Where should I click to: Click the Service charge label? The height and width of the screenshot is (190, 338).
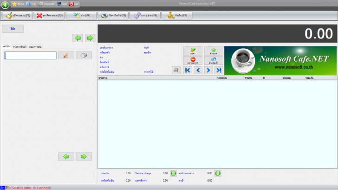(x=143, y=173)
